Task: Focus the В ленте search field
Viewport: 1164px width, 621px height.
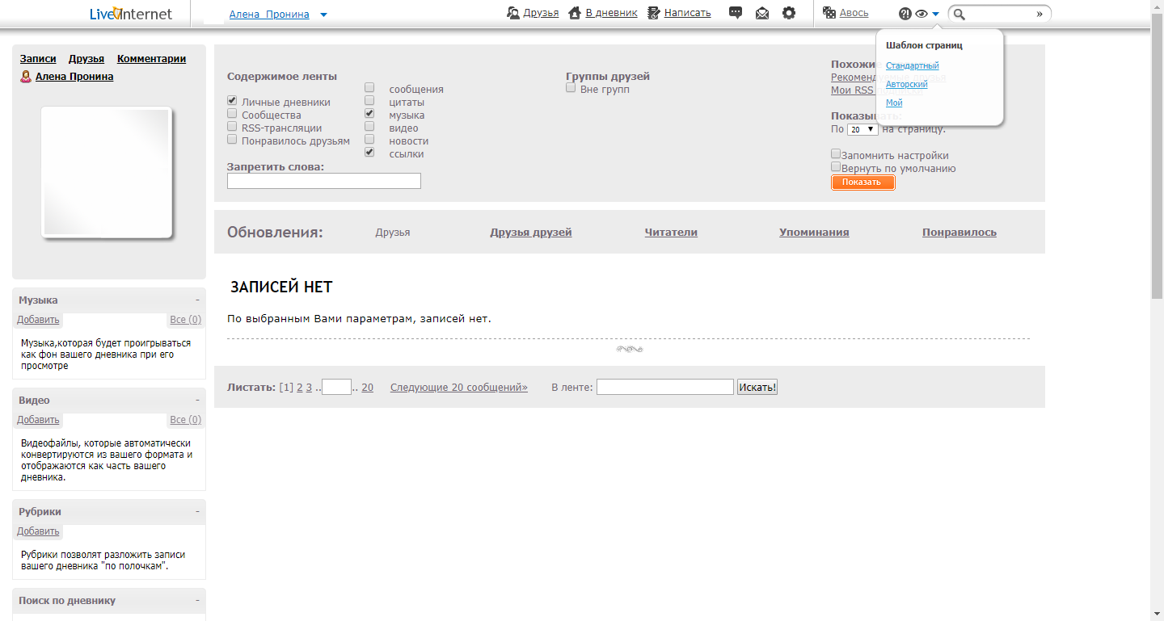Action: pyautogui.click(x=665, y=388)
